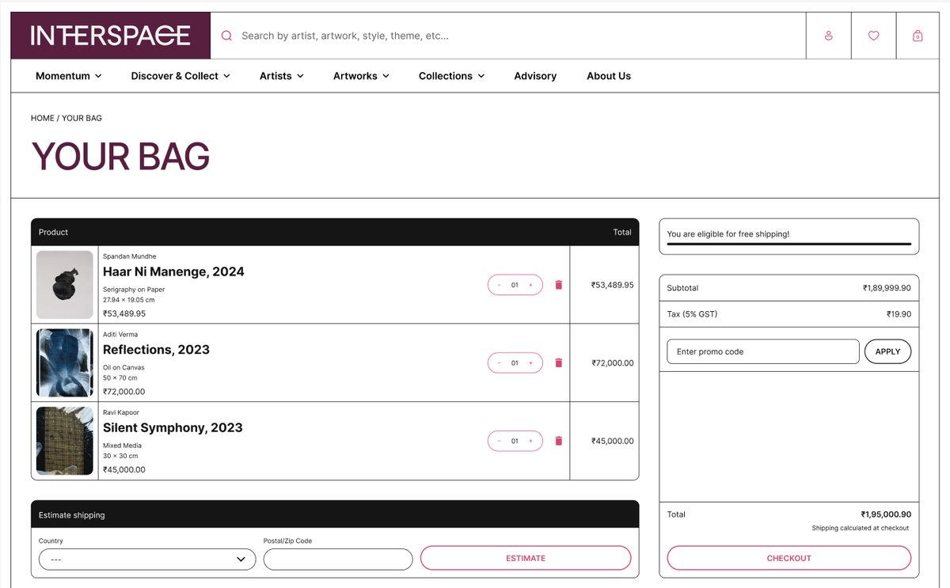Open Haar Ni Manenge artwork thumbnail
Viewport: 950px width, 588px height.
(x=65, y=285)
